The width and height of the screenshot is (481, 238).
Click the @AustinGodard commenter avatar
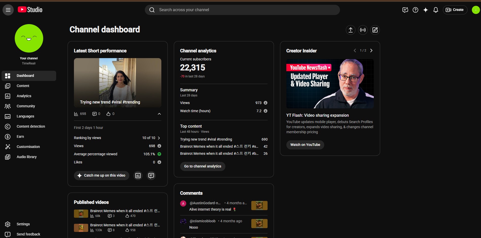[x=183, y=203]
